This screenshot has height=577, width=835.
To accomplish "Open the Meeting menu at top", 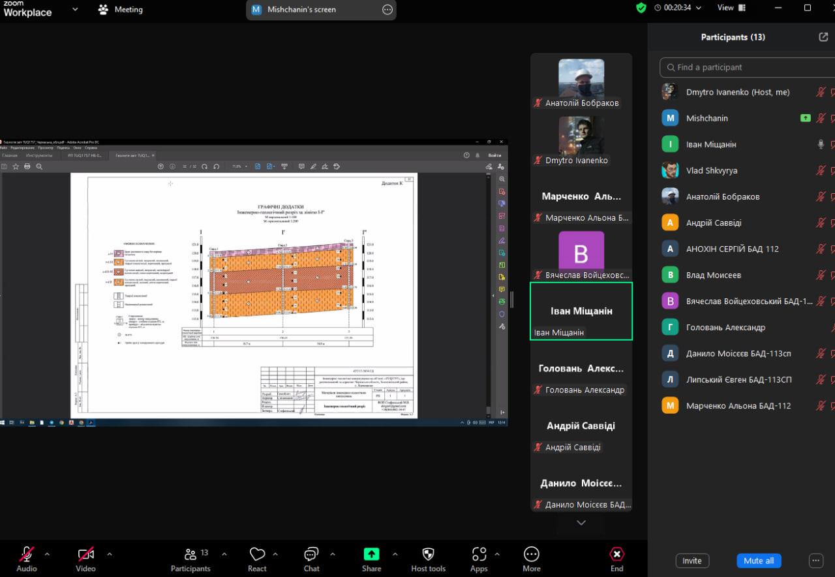I will (x=121, y=10).
